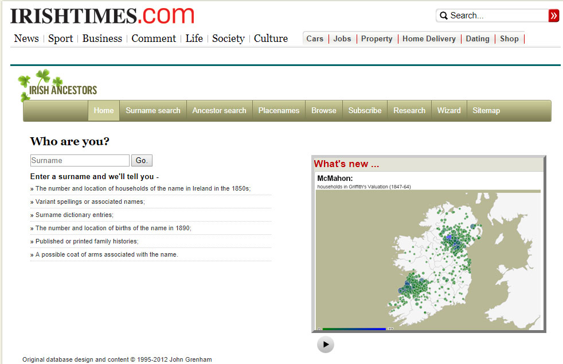Select the Subscribe tab

click(x=365, y=110)
